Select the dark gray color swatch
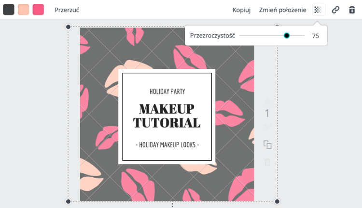Viewport: 362px width, 208px height. [x=9, y=10]
